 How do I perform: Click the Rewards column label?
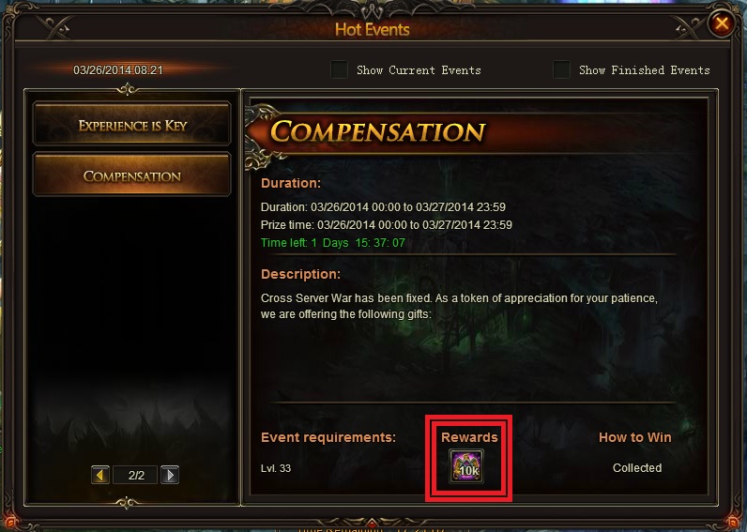[x=469, y=437]
